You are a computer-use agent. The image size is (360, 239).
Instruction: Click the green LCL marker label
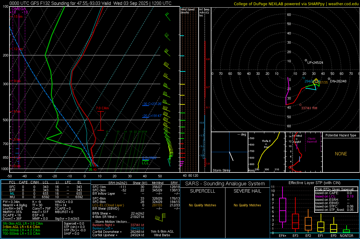pos(145,163)
